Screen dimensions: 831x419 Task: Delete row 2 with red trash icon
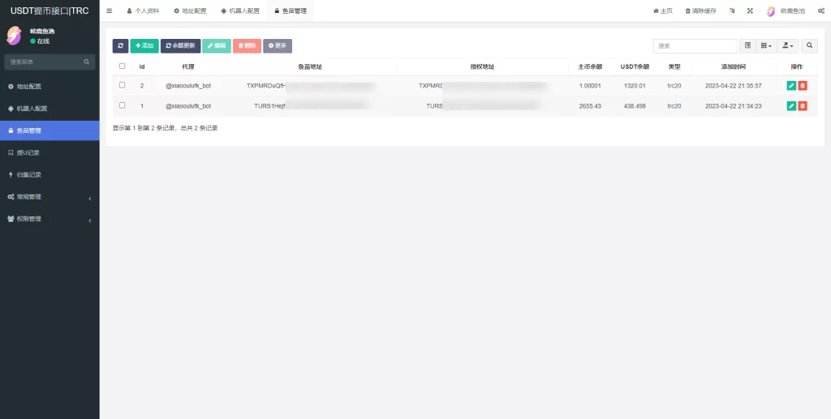(x=803, y=86)
